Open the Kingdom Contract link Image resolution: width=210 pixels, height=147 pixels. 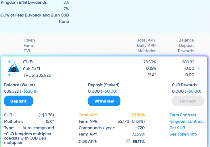pos(187,121)
